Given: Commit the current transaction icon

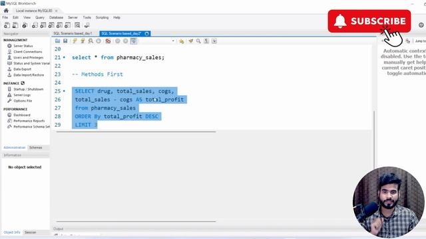Looking at the screenshot, I should pyautogui.click(x=118, y=41).
